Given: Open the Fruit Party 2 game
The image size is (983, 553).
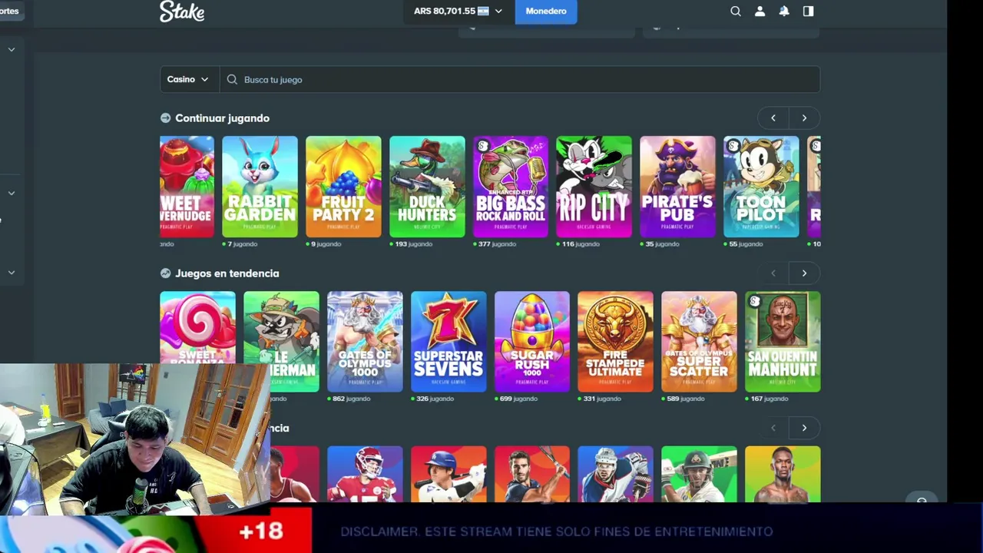Looking at the screenshot, I should click(343, 187).
